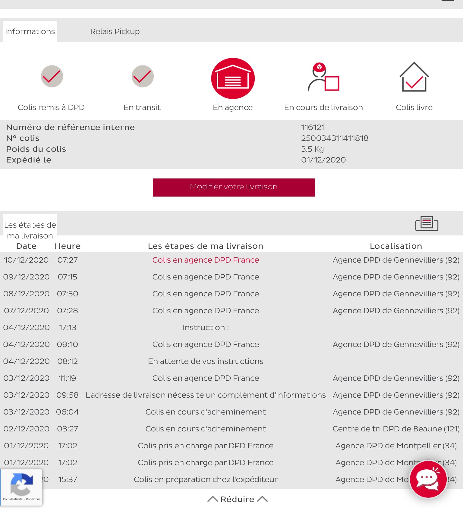Viewport: 463px width, 514px height.
Task: Click the Date column header
Action: (x=26, y=246)
